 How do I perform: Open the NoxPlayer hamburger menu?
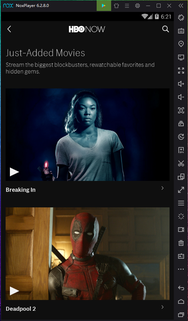pos(127,6)
